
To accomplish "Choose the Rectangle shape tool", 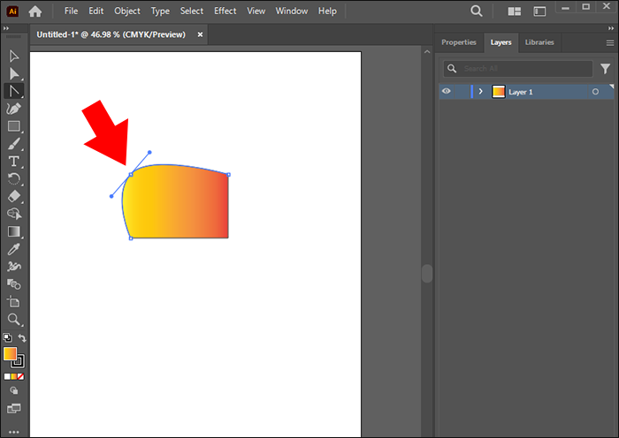I will (x=14, y=126).
